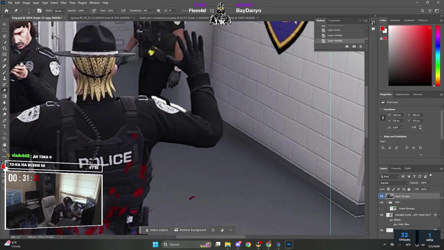Toggle link width and height
This screenshot has width=444, height=250.
[x=383, y=118]
